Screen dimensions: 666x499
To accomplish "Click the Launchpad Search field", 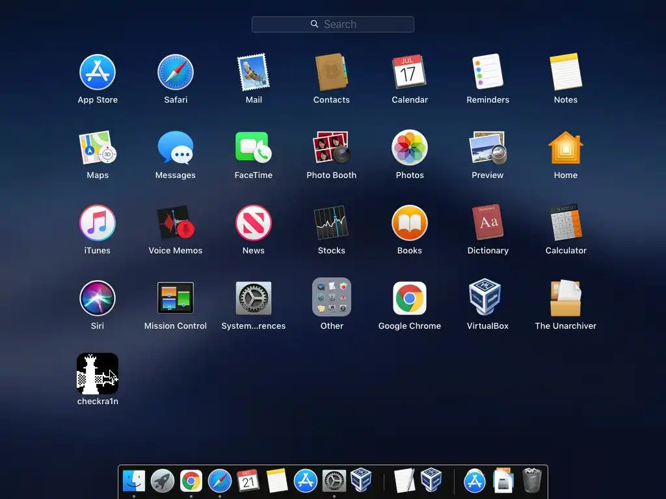I will coord(332,24).
